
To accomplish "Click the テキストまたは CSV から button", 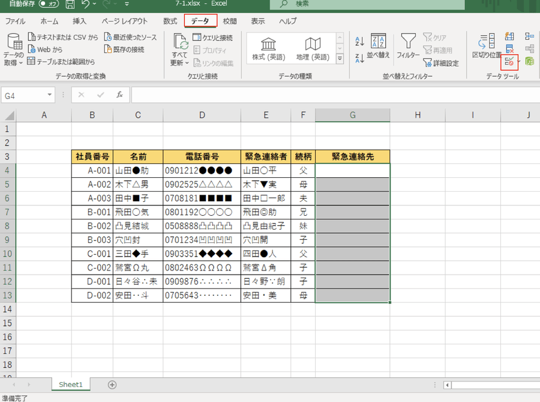I will point(62,37).
